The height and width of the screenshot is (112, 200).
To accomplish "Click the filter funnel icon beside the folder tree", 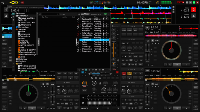I will point(13,20).
